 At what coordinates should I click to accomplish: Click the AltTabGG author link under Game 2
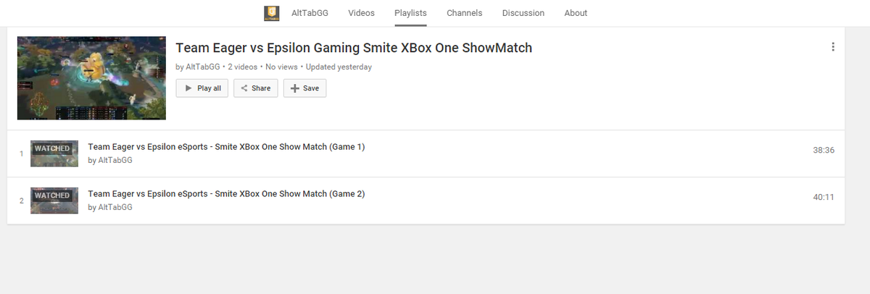coord(115,207)
